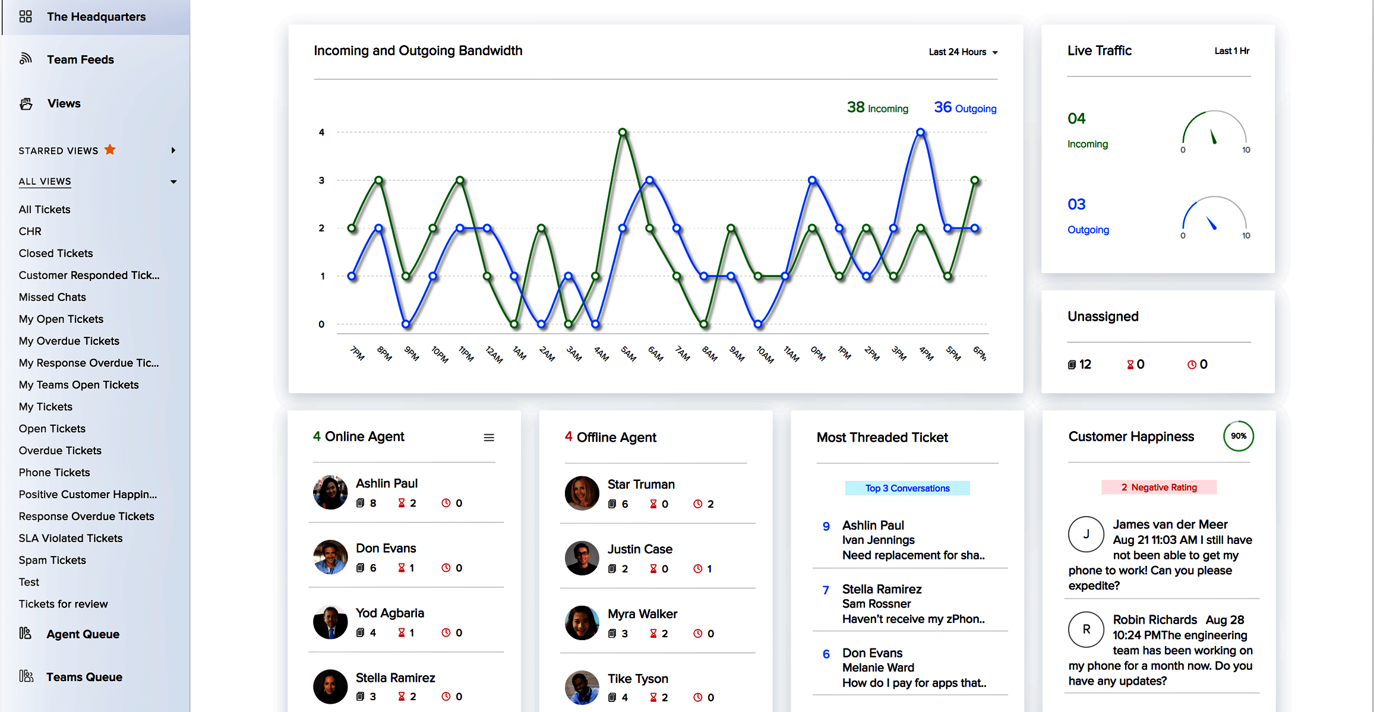Click Star Truman's avatar photo

tap(582, 493)
